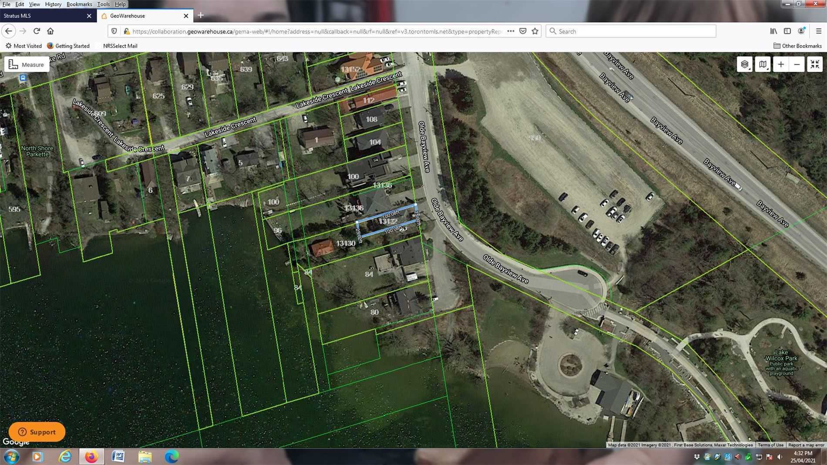Reload the current page
The image size is (827, 465).
37,31
